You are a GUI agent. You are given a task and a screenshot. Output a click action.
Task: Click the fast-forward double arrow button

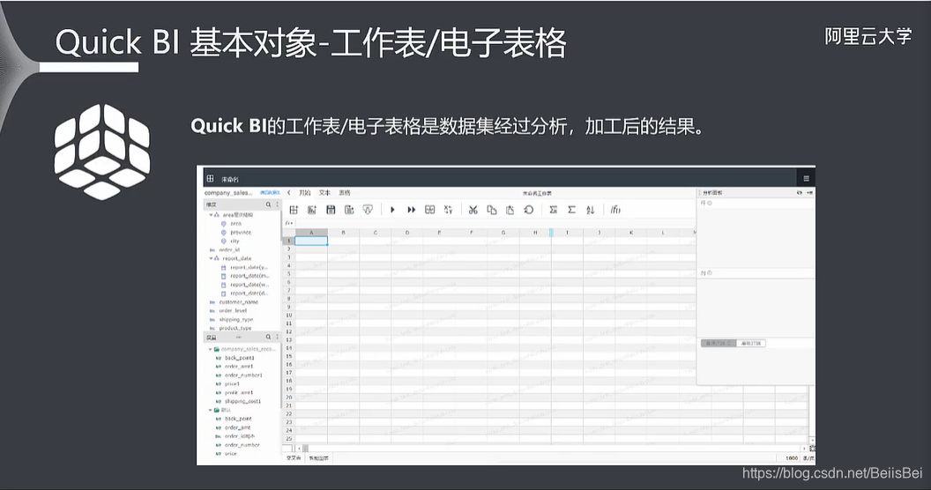[411, 210]
